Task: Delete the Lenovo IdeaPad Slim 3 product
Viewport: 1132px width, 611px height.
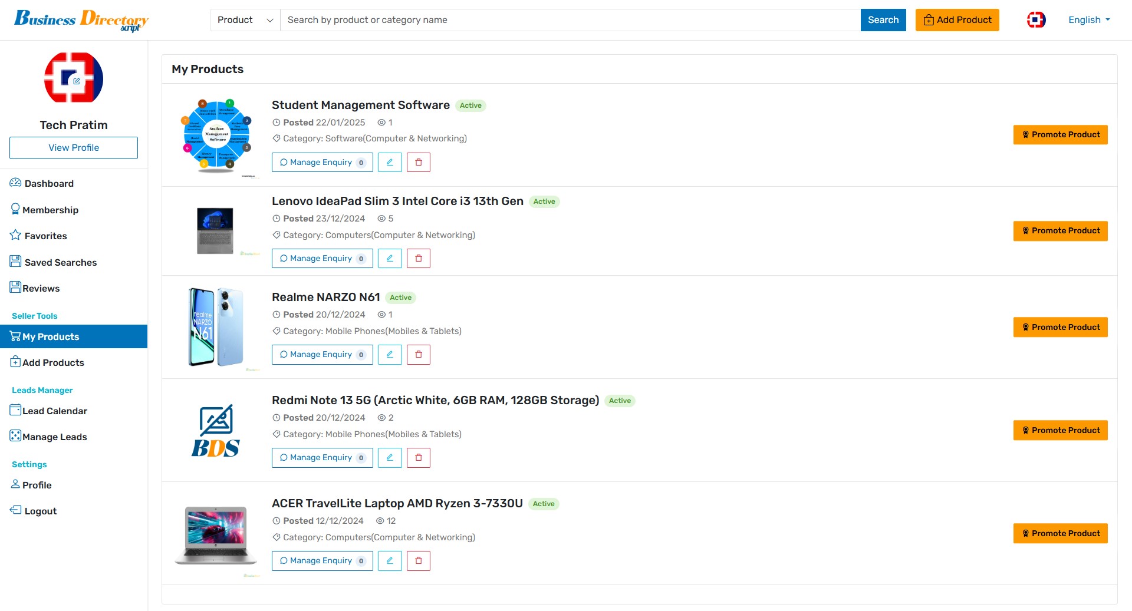Action: click(x=419, y=259)
